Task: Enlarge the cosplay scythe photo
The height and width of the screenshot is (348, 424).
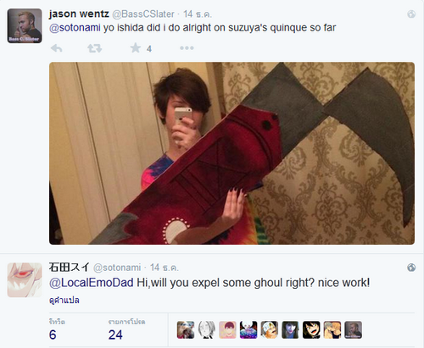Action: pos(232,153)
